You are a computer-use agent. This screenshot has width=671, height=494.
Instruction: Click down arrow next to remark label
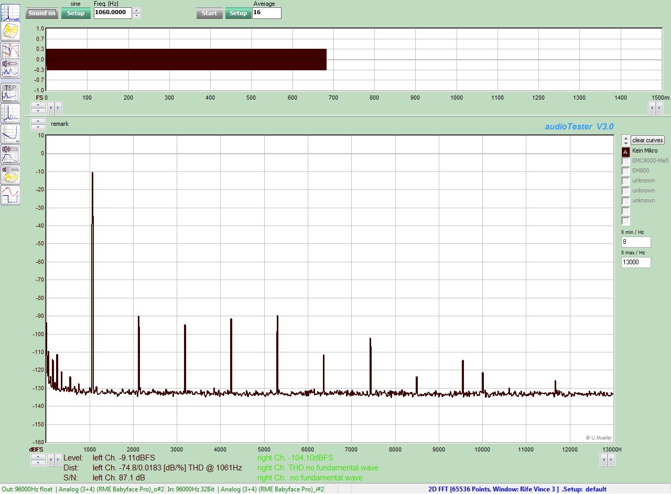click(38, 127)
